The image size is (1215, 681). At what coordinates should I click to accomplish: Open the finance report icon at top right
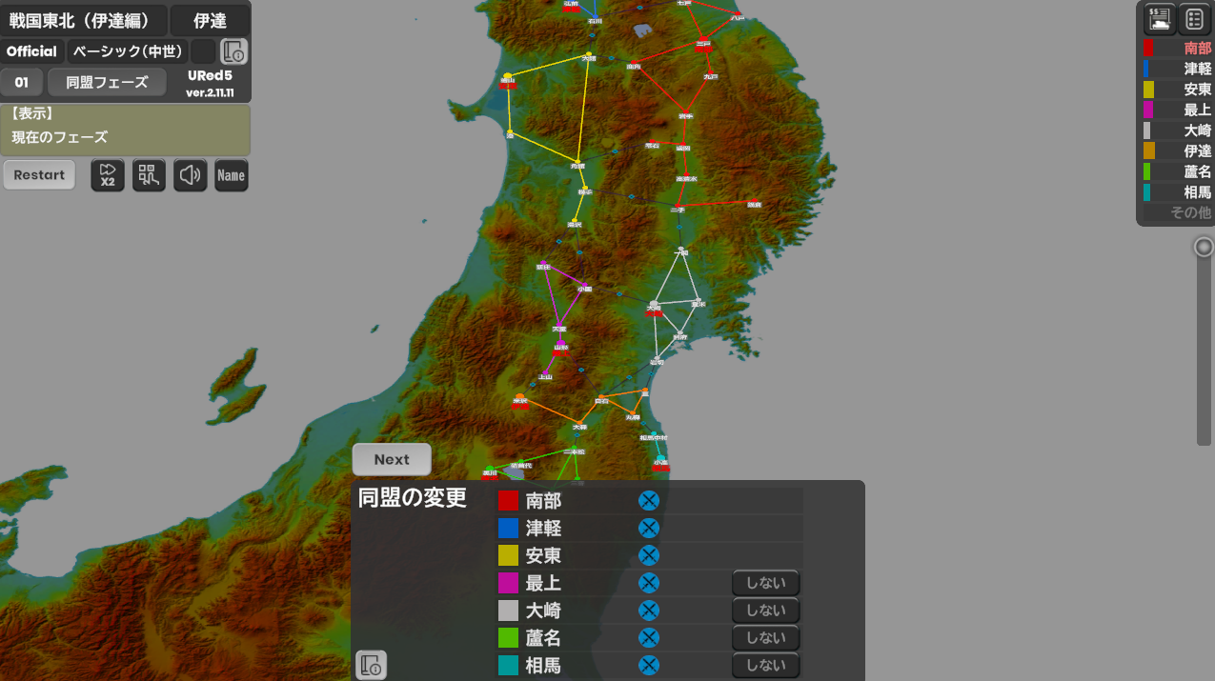pos(1160,18)
